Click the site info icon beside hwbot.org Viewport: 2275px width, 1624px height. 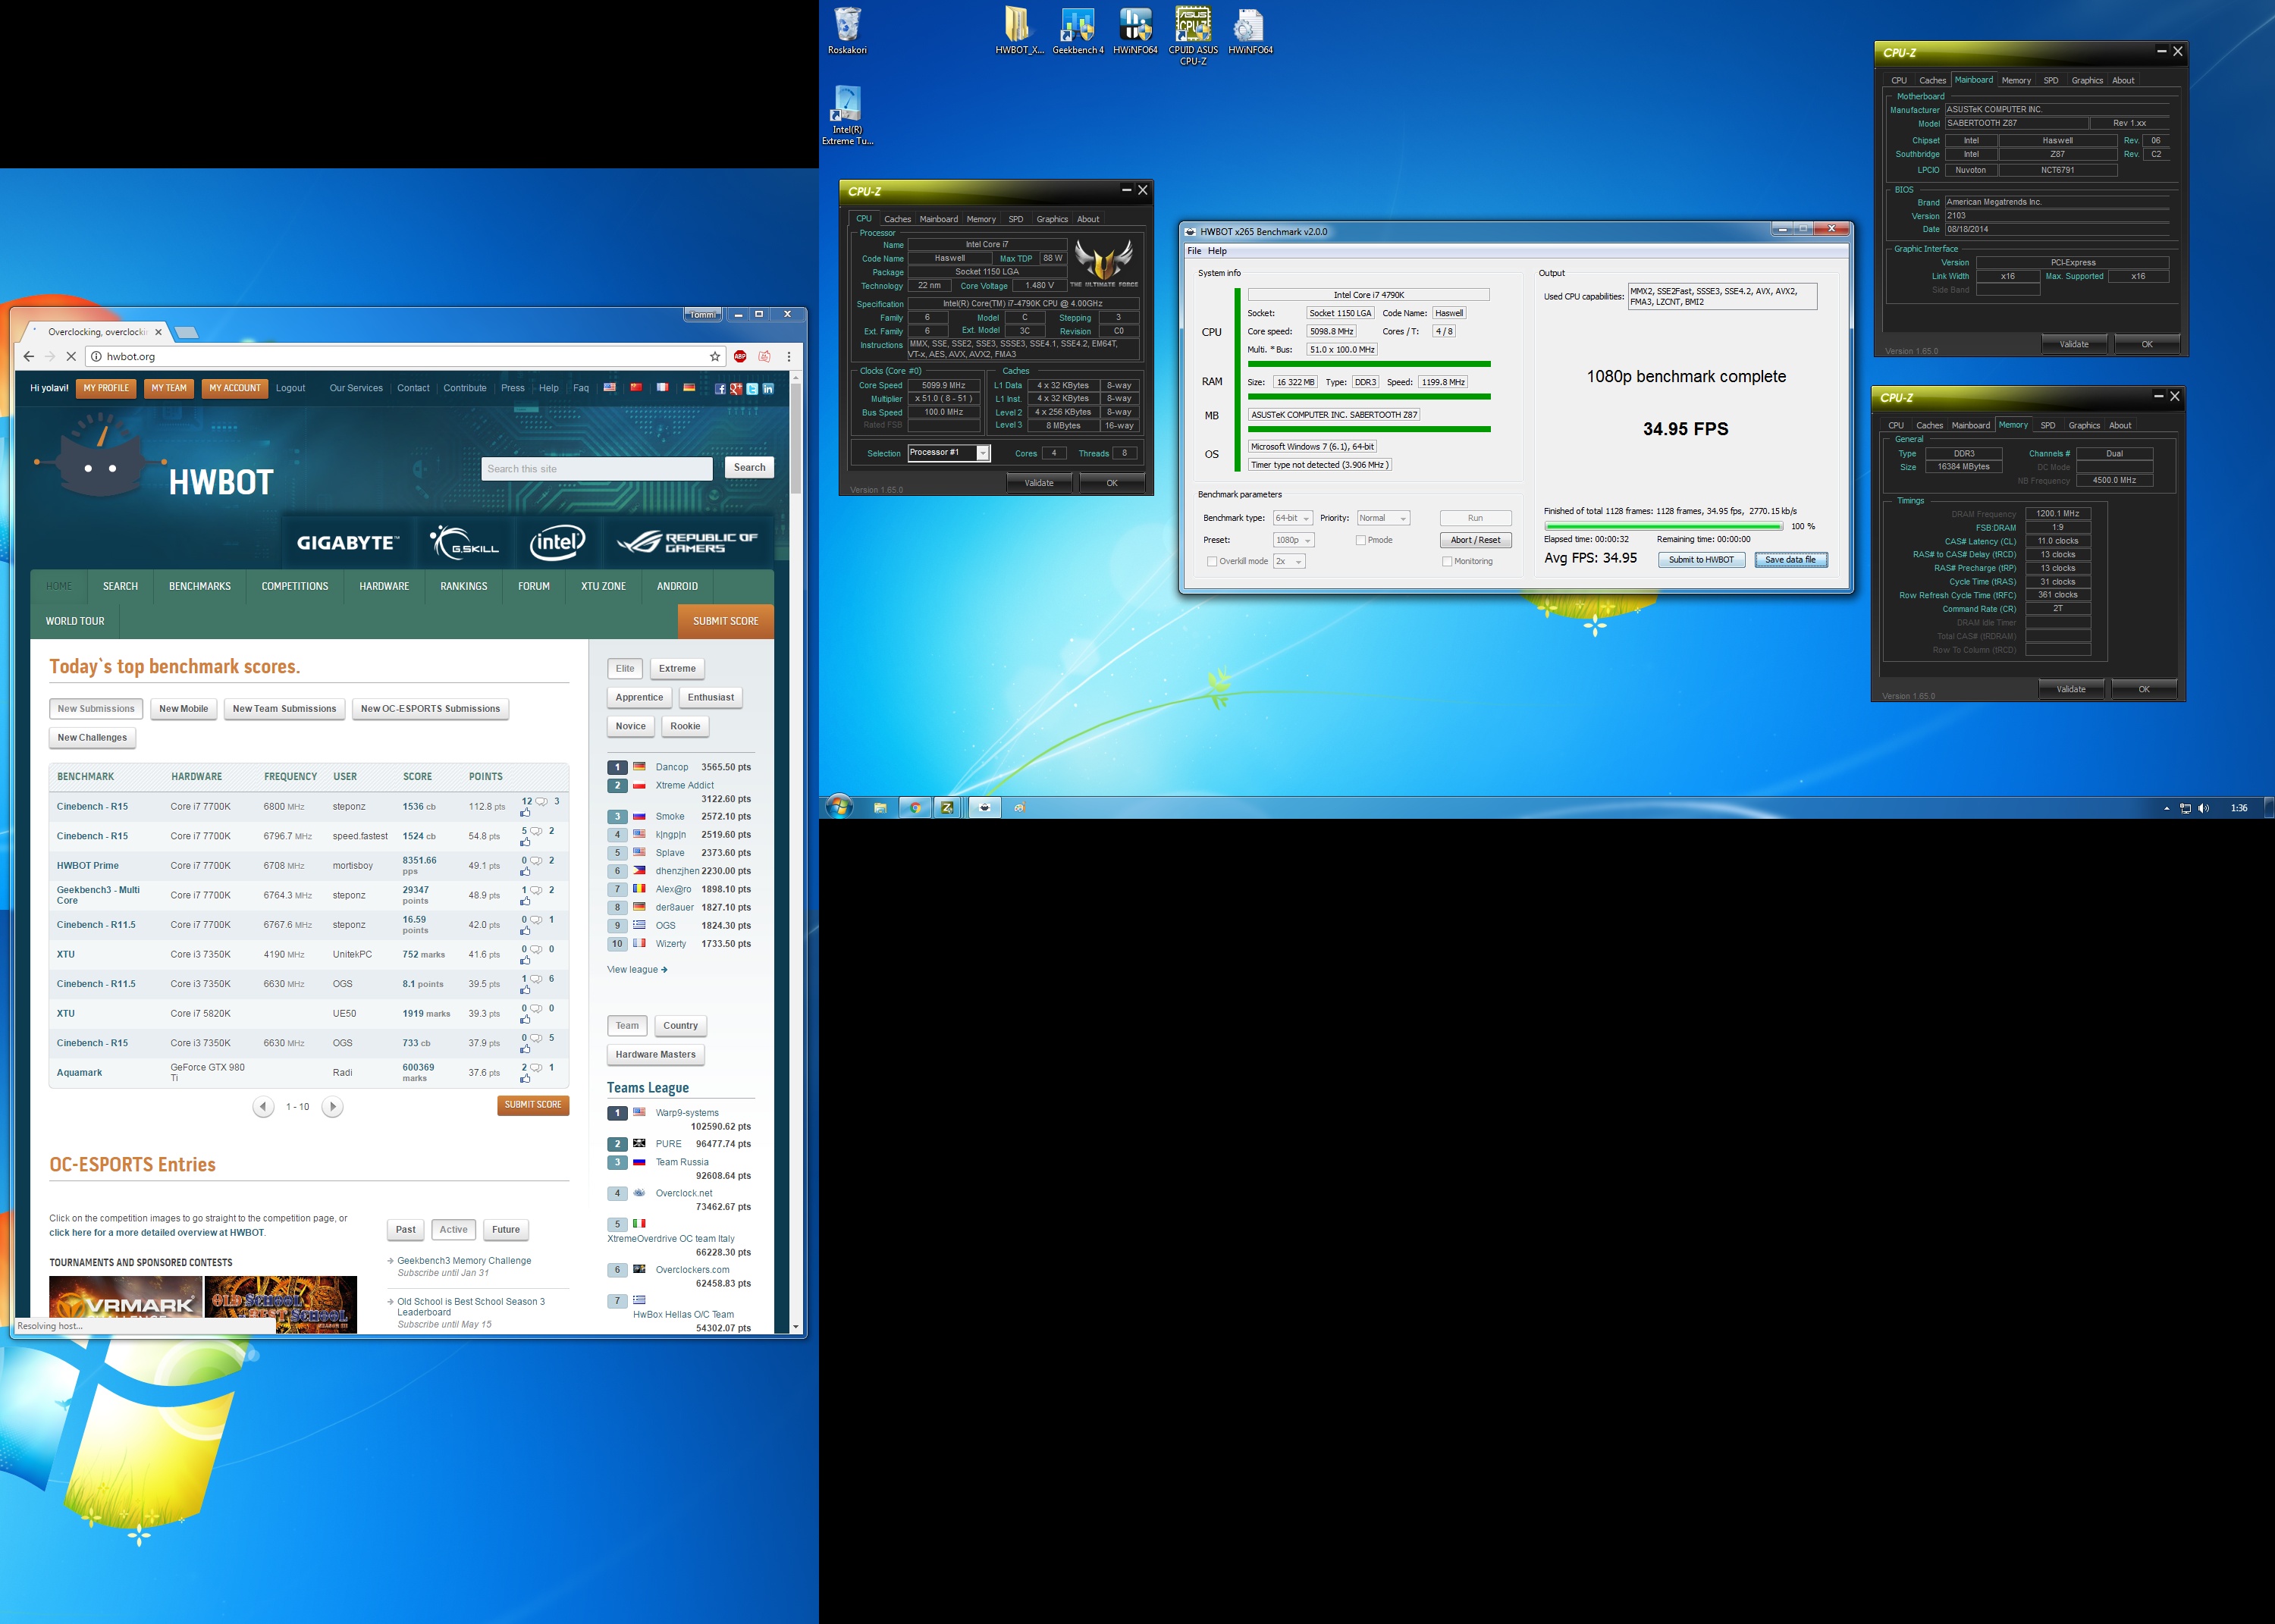96,356
